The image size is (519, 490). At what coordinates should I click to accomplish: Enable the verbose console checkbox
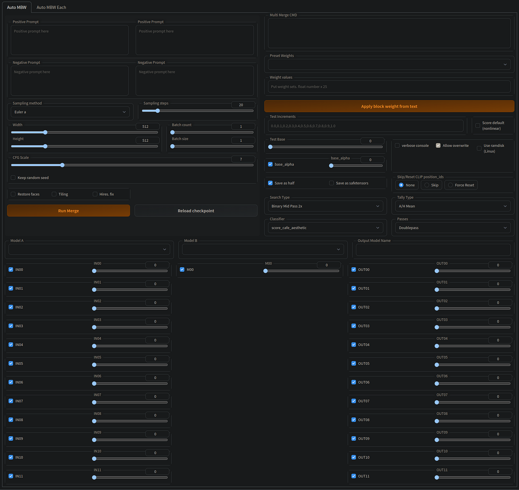tap(397, 146)
